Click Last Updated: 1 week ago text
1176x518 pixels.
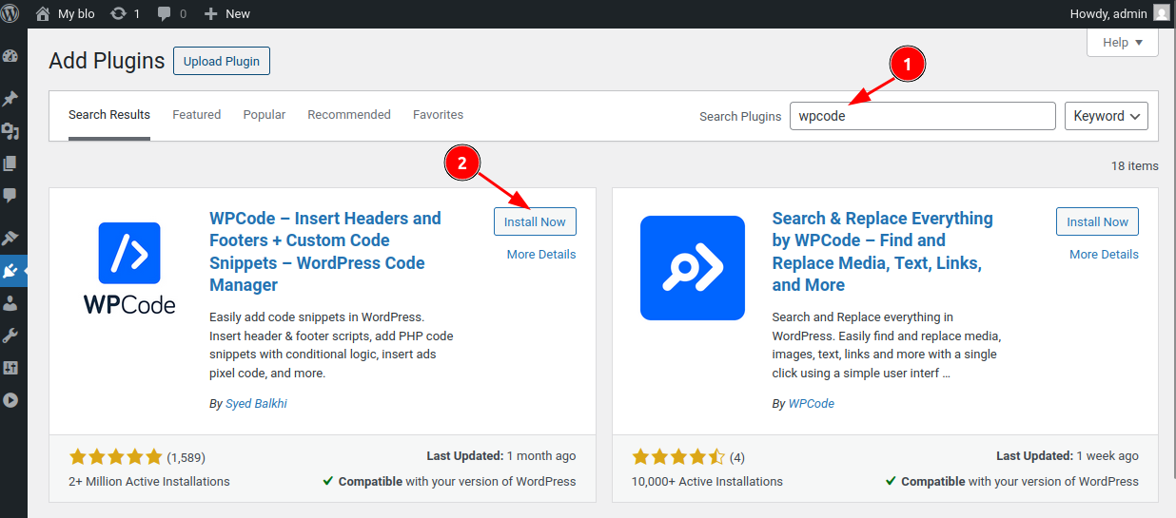pyautogui.click(x=1068, y=456)
